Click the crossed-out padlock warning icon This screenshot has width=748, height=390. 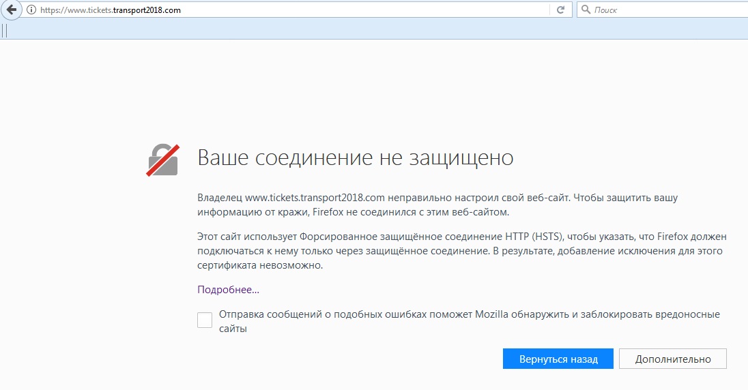(x=162, y=160)
